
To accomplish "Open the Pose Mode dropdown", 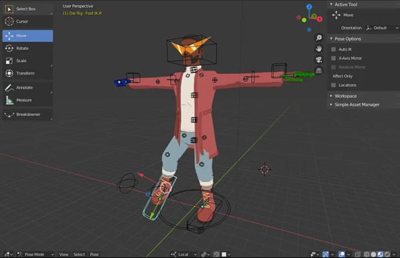I will (x=35, y=254).
